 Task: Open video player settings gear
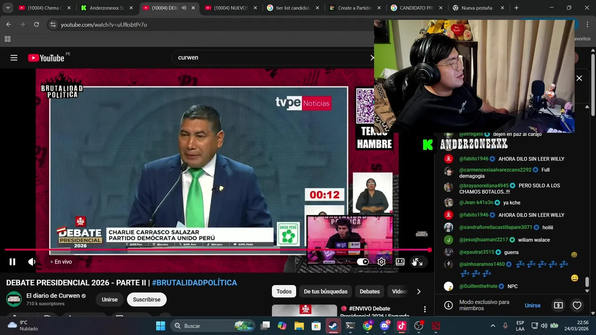pyautogui.click(x=381, y=262)
